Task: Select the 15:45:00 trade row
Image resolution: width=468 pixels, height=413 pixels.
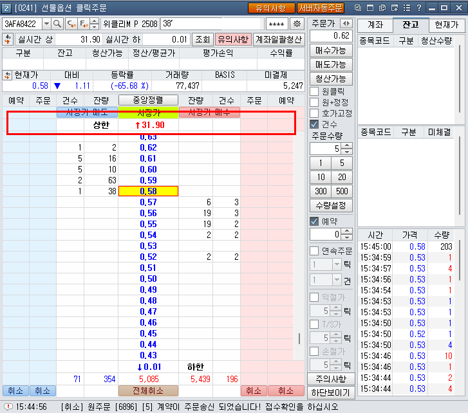Action: (x=406, y=246)
